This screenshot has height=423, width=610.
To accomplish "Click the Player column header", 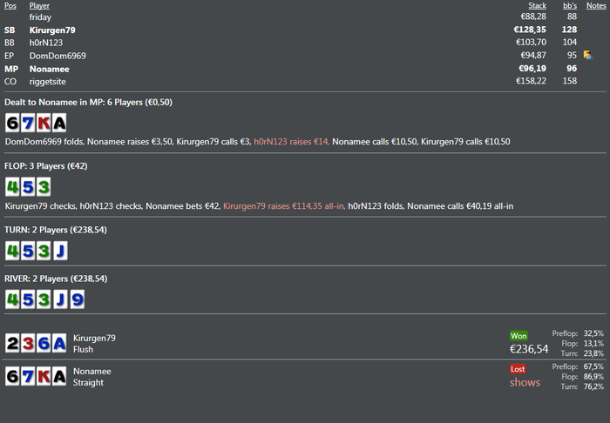I will click(x=39, y=6).
